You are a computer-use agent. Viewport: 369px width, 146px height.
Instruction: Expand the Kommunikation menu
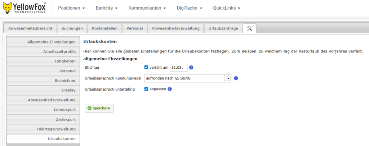(x=147, y=8)
